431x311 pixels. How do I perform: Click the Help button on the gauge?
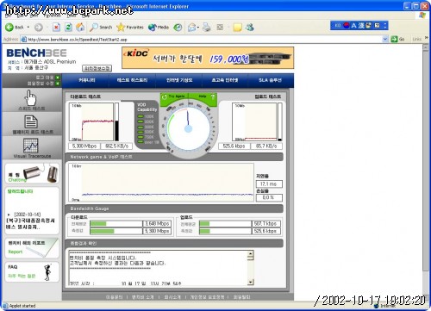coord(206,96)
